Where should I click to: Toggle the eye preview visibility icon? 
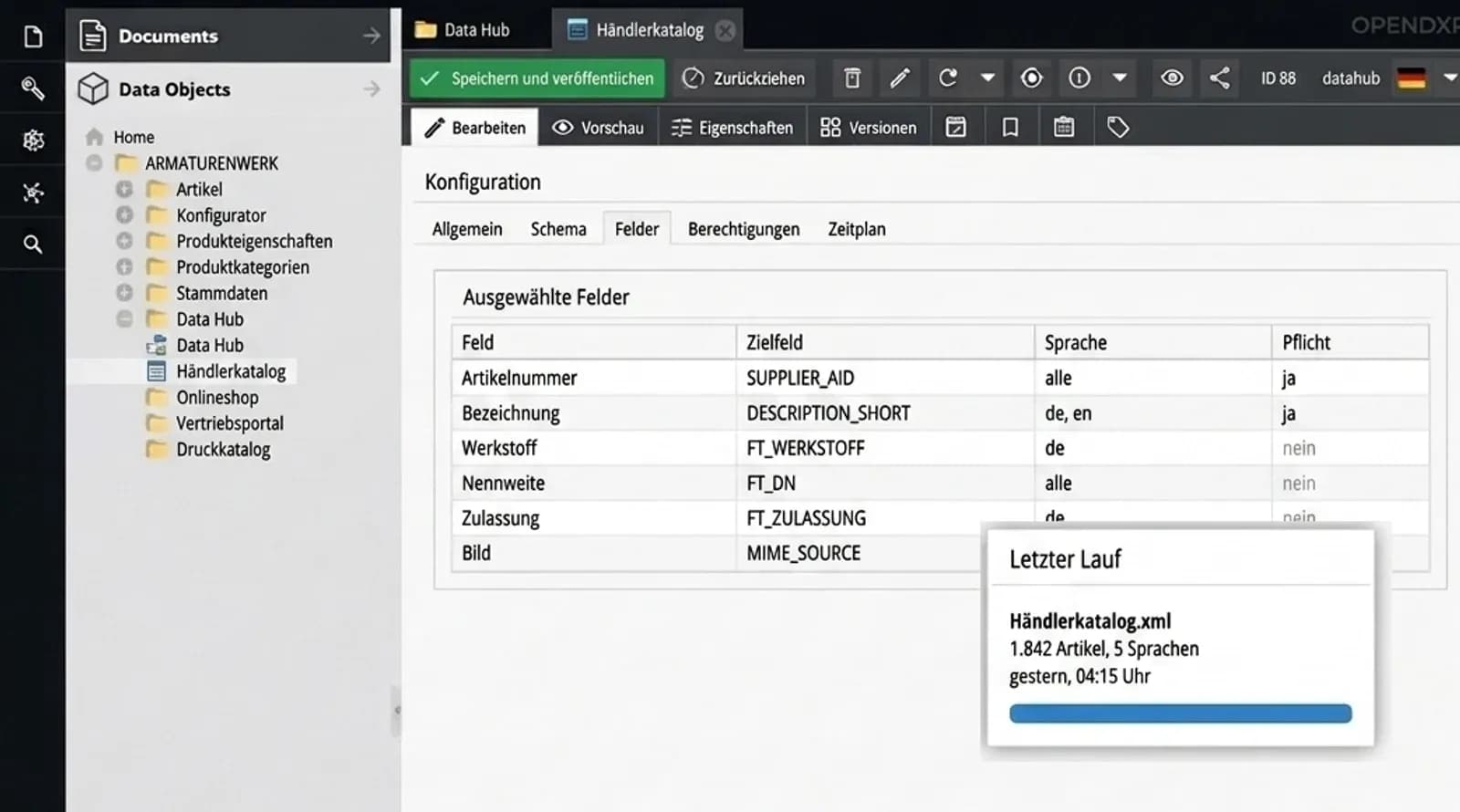coord(1173,78)
